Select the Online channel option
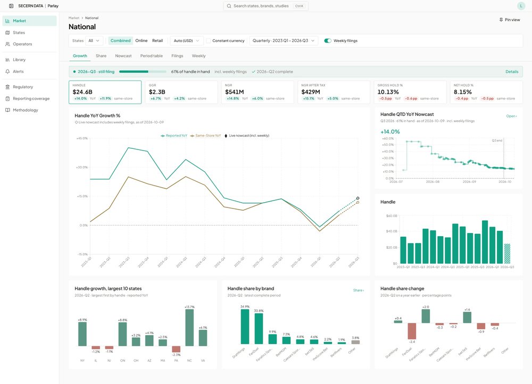532x384 pixels. 142,41
